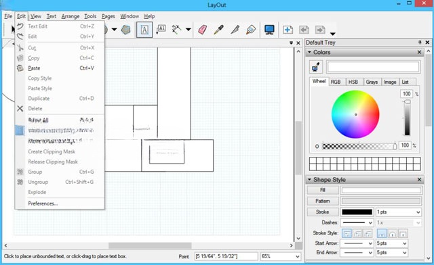Viewport: 434px width, 265px height.
Task: Open toolbar options overflow arrow
Action: 333,34
